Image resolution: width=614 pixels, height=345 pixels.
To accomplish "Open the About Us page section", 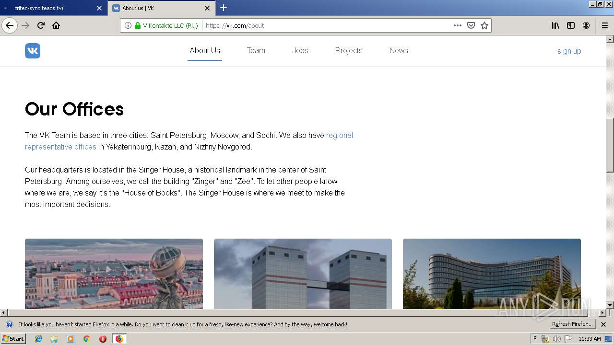I will (205, 51).
